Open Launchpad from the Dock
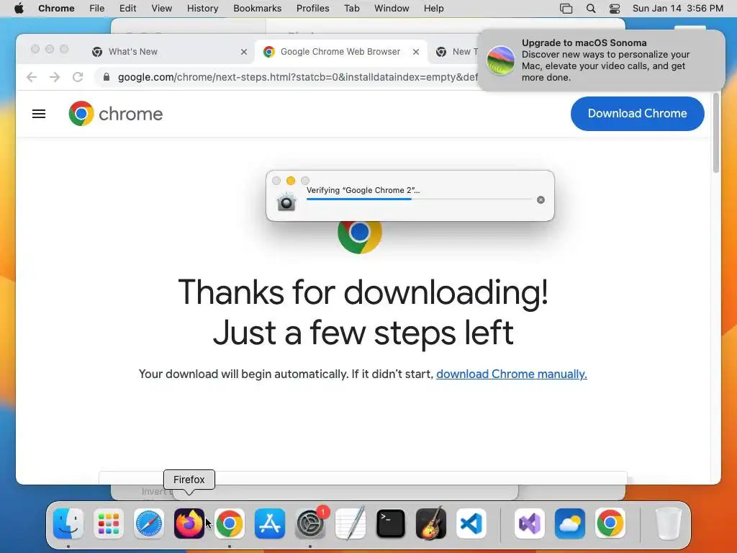 coord(109,523)
